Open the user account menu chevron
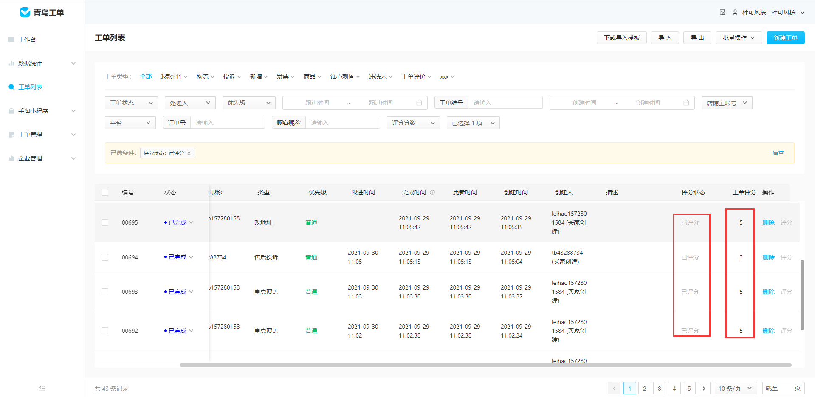This screenshot has height=397, width=815. tap(802, 13)
